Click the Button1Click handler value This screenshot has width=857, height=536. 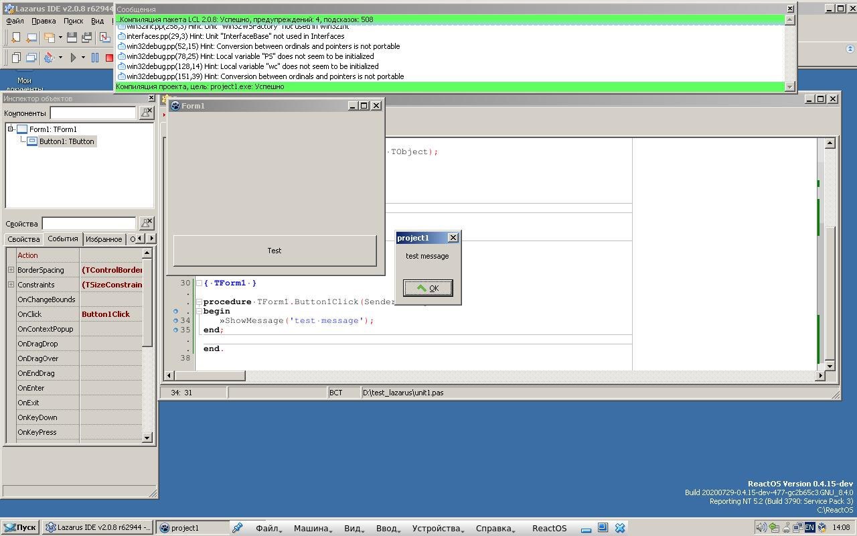[x=106, y=314]
